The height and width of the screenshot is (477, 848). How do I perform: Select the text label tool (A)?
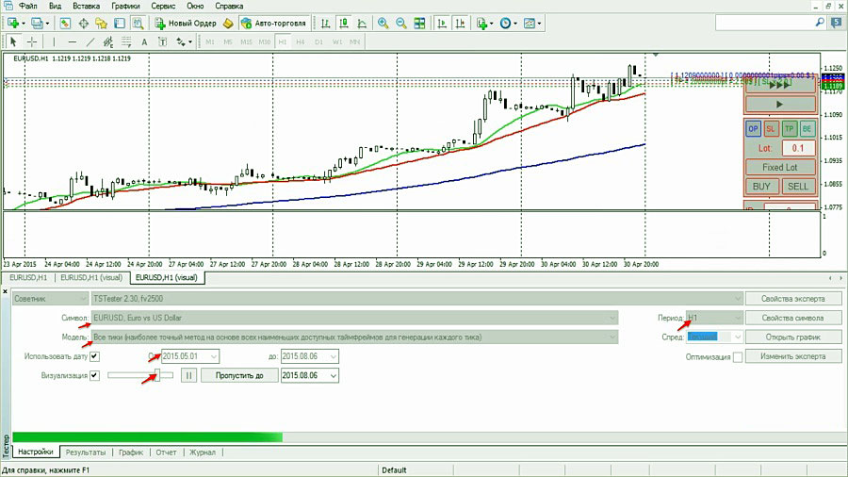pos(144,41)
